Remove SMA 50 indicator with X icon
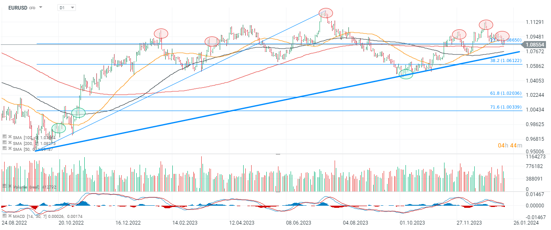 pyautogui.click(x=9, y=148)
